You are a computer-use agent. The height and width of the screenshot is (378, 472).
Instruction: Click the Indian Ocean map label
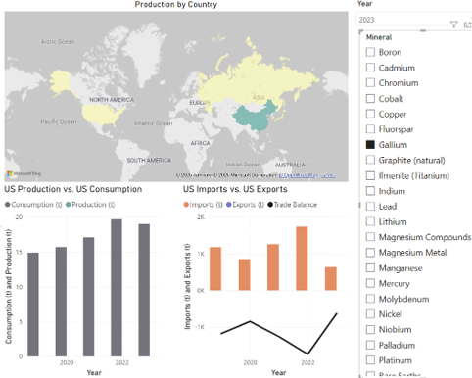[x=243, y=165]
